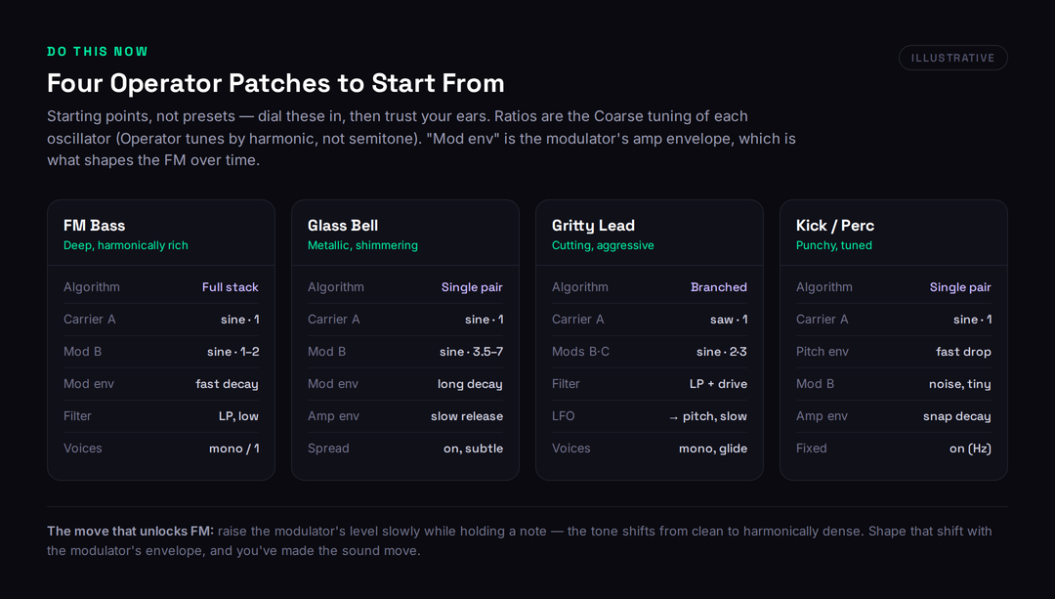The image size is (1055, 599).
Task: Select the Gritty Lead card title
Action: 594,226
